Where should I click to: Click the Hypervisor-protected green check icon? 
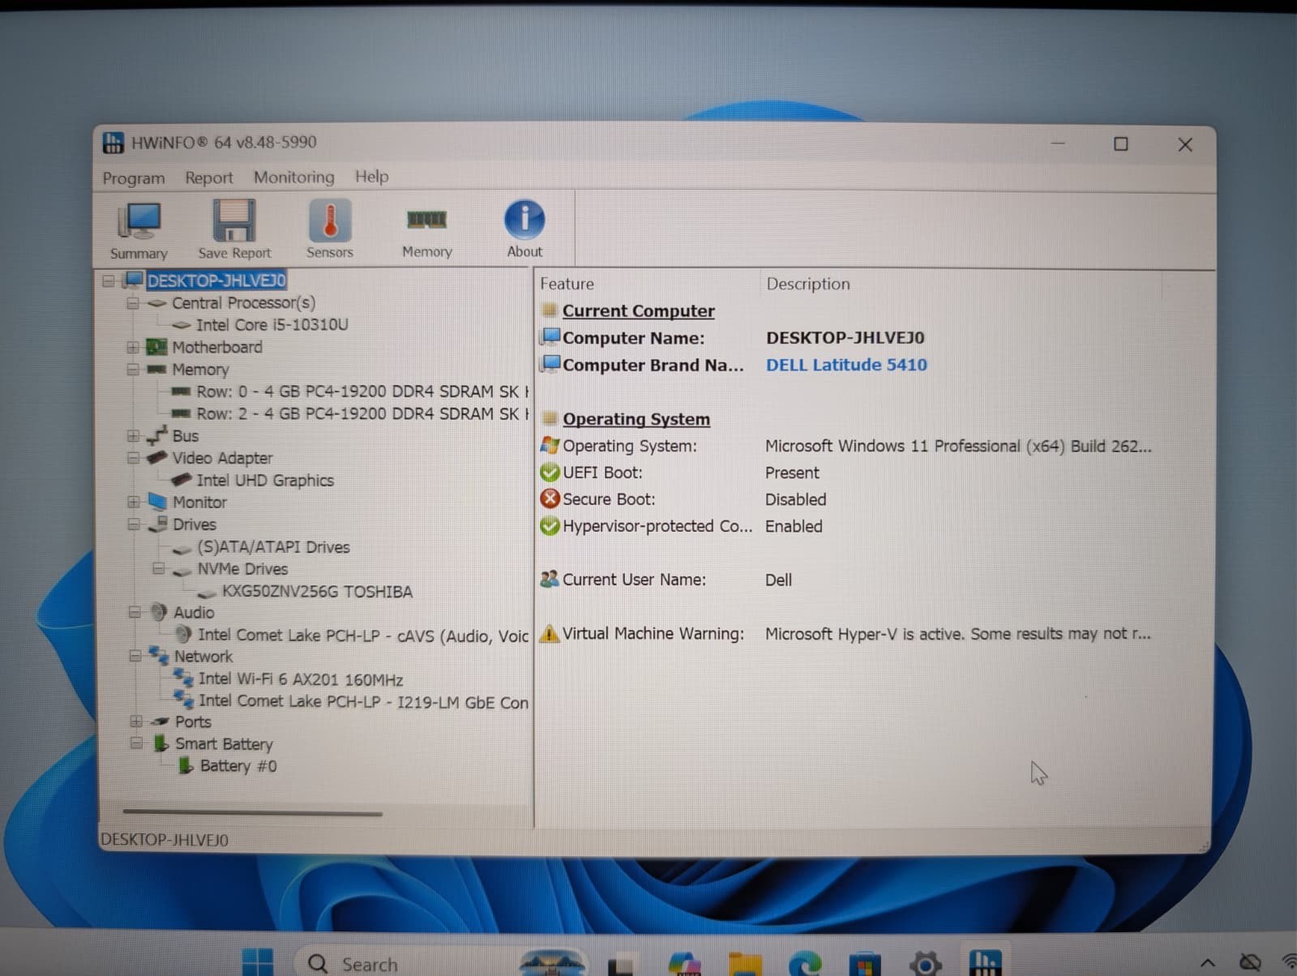point(550,526)
